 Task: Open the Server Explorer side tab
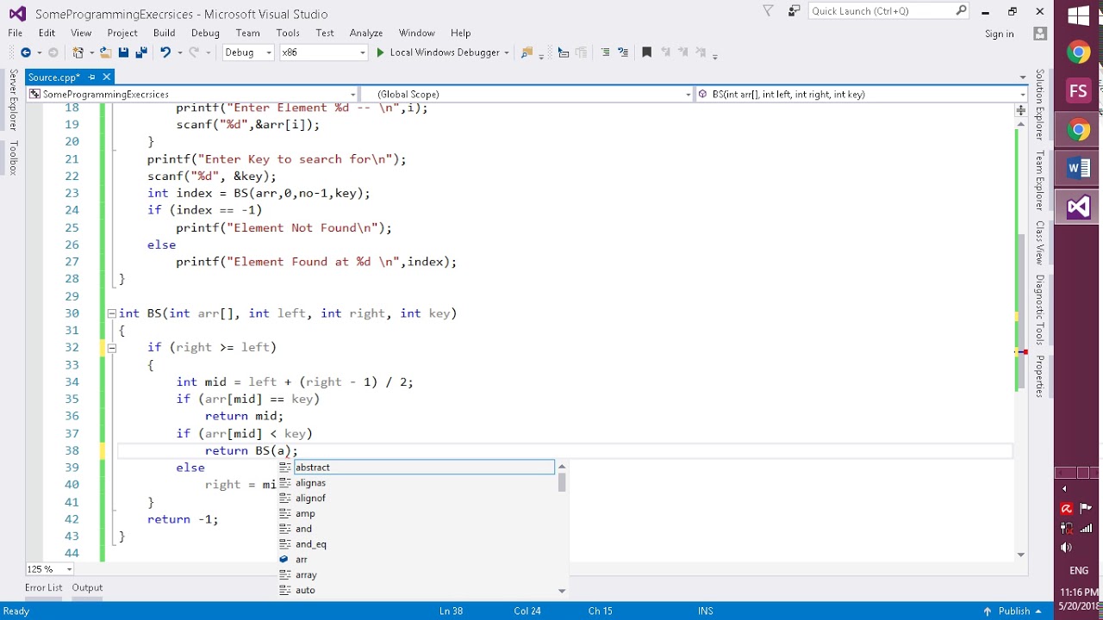pyautogui.click(x=13, y=102)
